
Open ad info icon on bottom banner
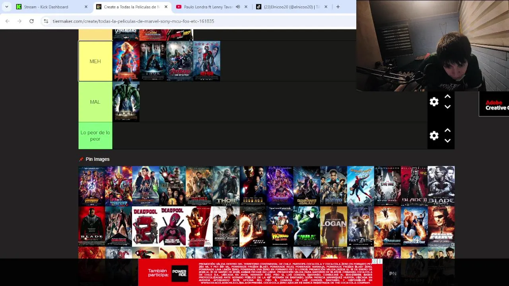(x=375, y=261)
